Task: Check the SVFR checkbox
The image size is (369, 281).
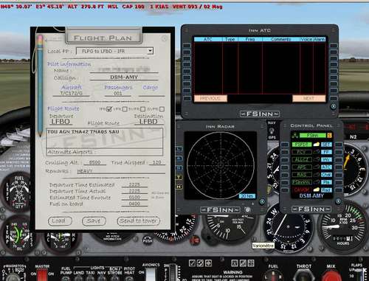Action: (162, 109)
